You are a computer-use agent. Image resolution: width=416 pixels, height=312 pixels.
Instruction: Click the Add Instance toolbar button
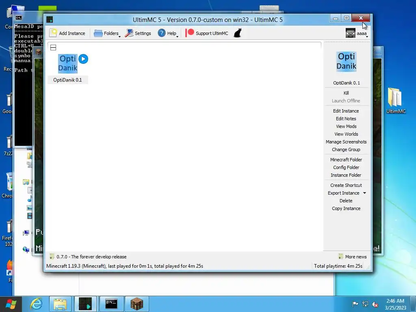67,33
